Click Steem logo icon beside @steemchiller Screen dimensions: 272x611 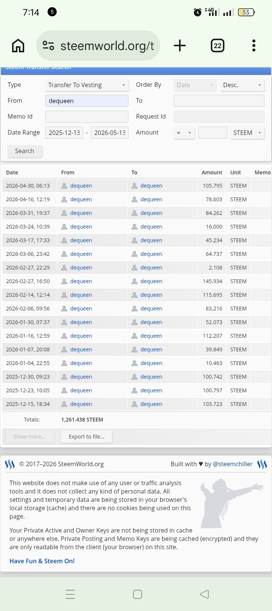point(262,464)
